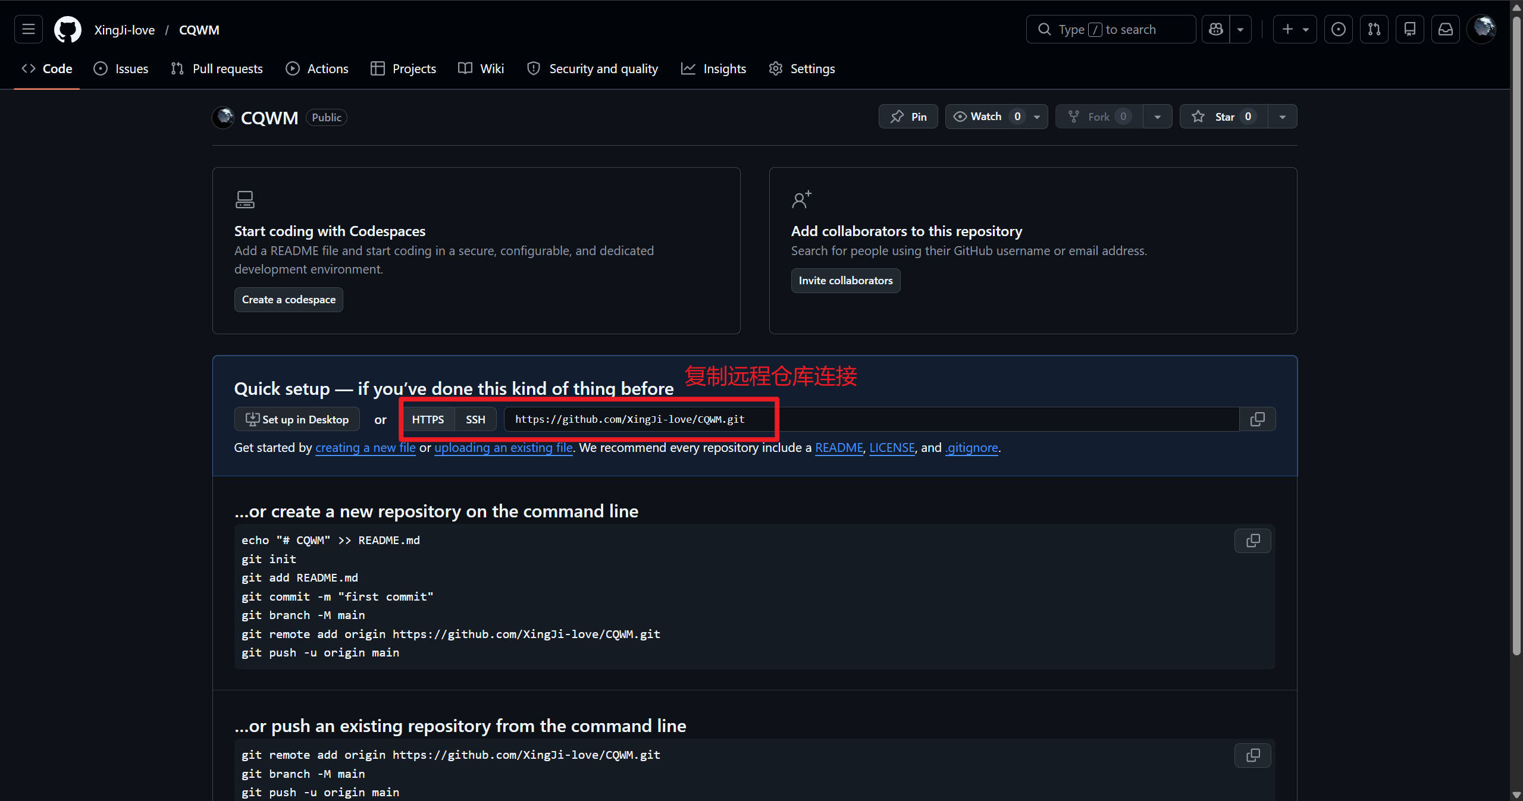
Task: Click 'echo "# CQWM" >> README.md' line
Action: pos(331,541)
